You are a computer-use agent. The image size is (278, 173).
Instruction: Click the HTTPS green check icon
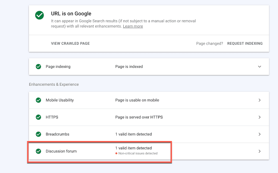click(38, 117)
